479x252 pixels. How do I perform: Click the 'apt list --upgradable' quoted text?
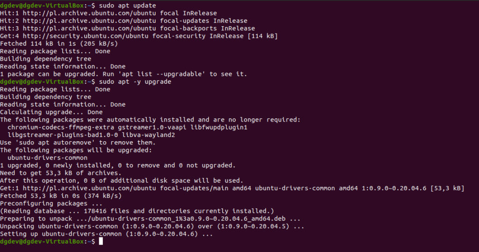(x=161, y=74)
